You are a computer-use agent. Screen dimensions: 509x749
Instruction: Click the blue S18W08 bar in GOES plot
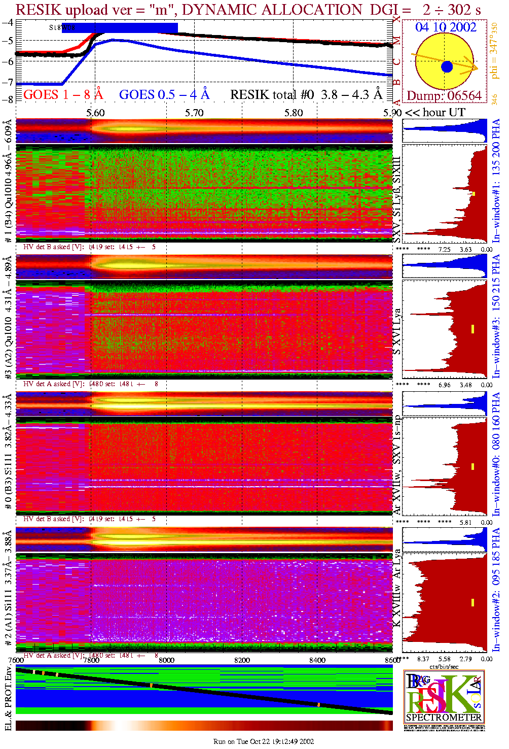(120, 27)
